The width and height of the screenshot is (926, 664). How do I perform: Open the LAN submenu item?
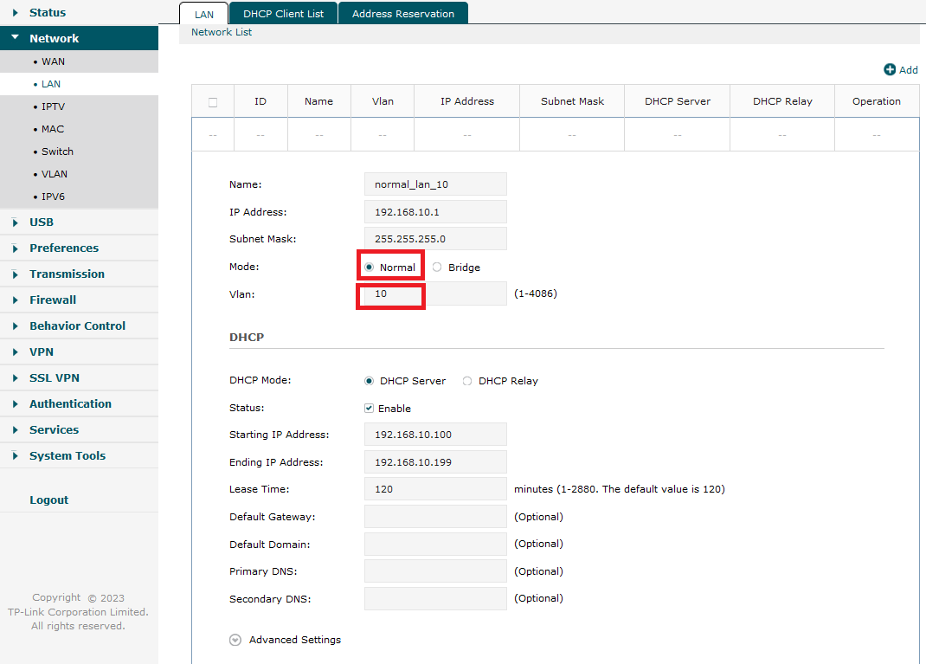point(79,84)
